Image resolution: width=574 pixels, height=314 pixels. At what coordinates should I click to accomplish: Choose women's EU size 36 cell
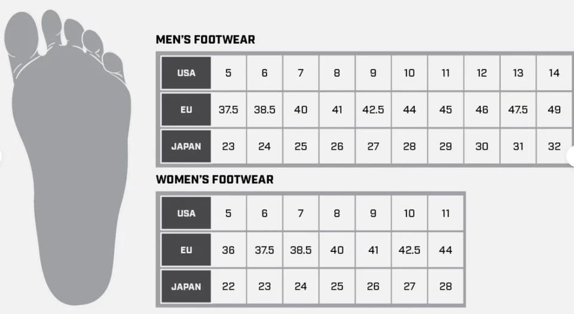[x=228, y=250]
